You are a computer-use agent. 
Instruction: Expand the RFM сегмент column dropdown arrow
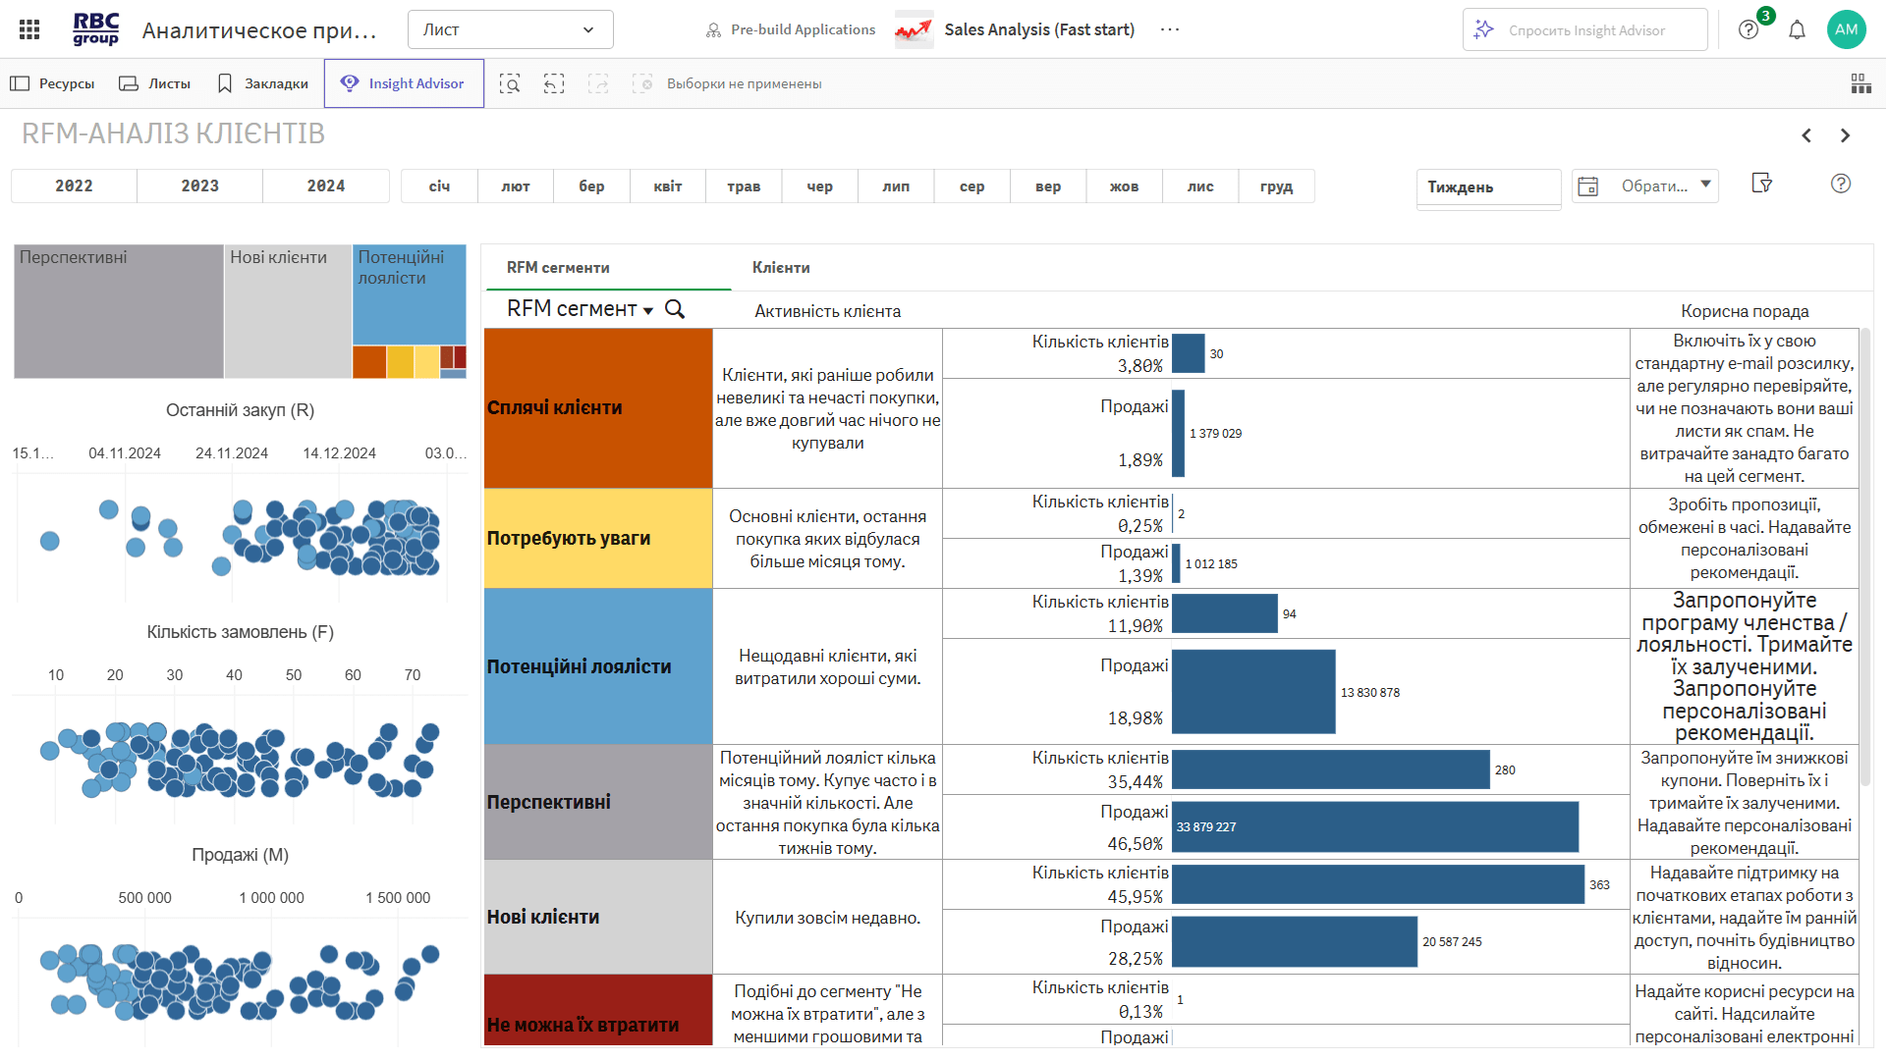point(648,311)
